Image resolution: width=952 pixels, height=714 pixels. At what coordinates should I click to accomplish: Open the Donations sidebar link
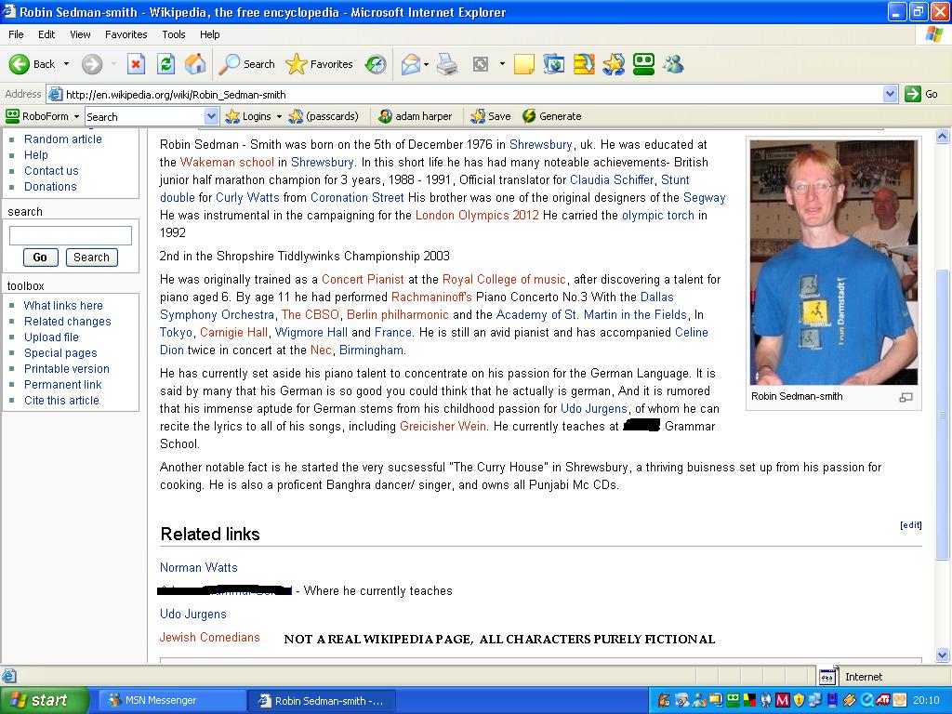50,186
